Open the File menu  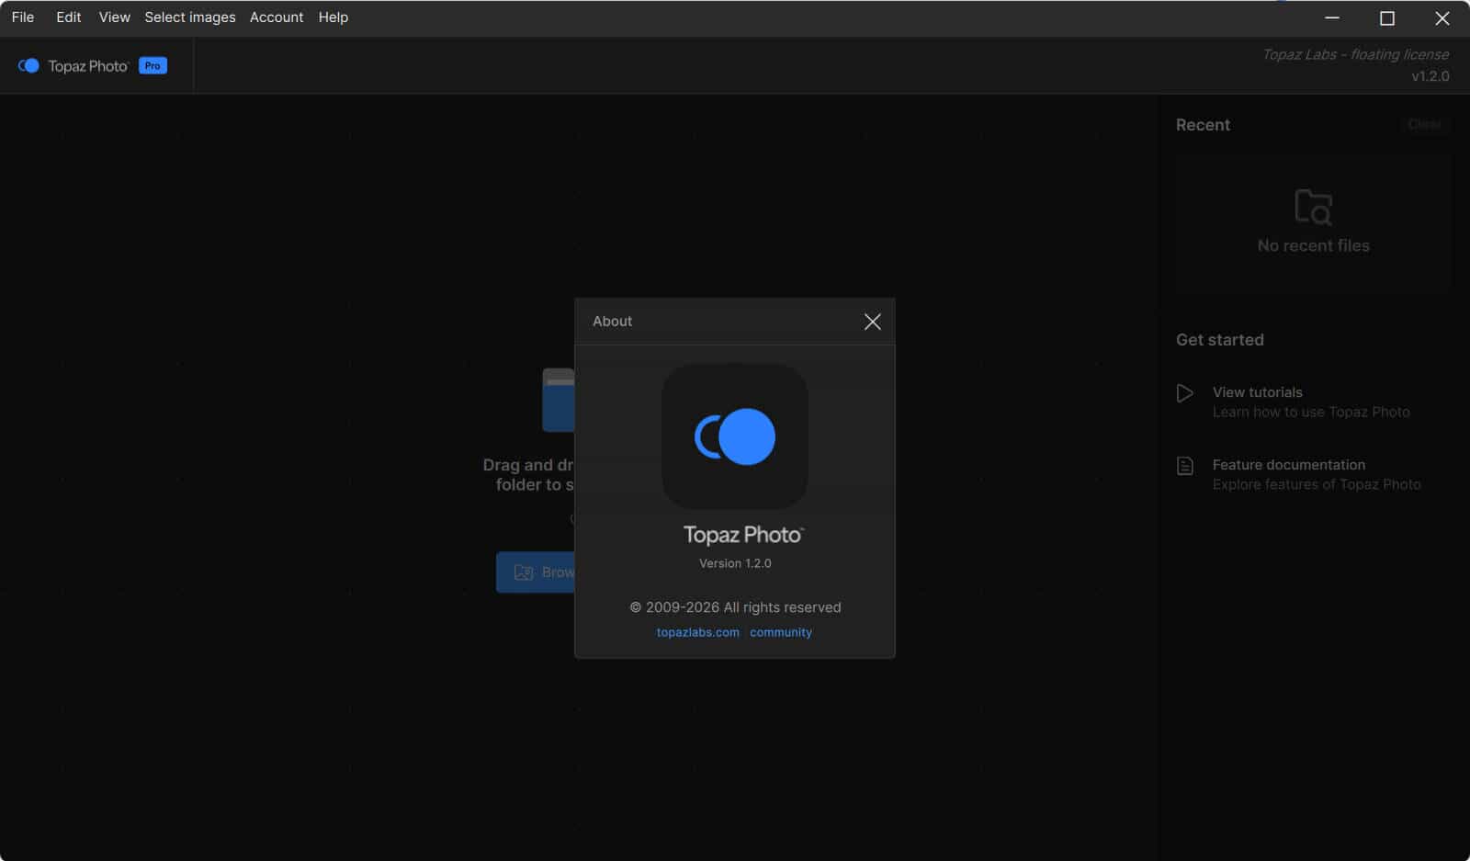point(22,17)
